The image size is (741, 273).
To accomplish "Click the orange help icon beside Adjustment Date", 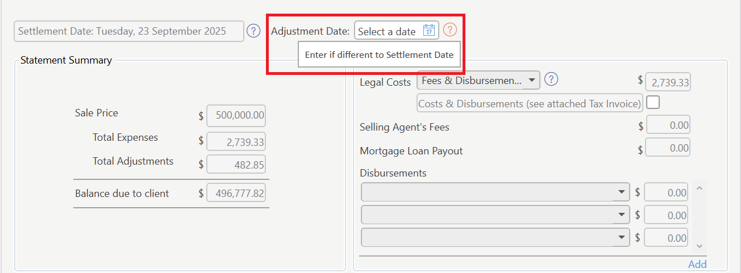I will pyautogui.click(x=450, y=30).
